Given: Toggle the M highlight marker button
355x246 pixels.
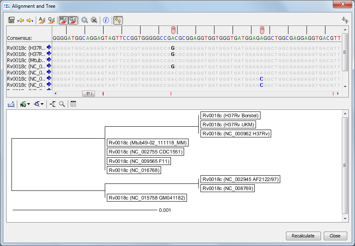Looking at the screenshot, I should [x=63, y=20].
